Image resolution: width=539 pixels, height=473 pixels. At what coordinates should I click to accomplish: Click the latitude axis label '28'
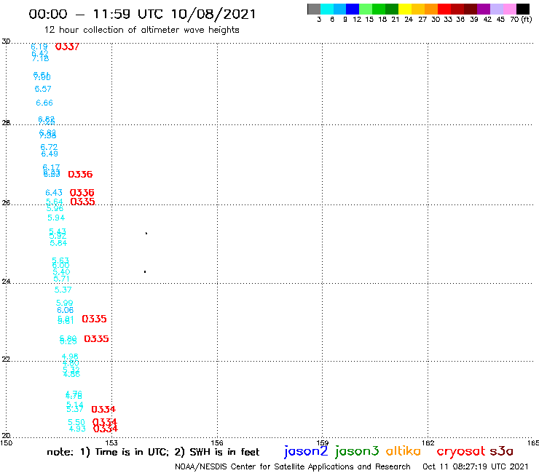click(6, 123)
